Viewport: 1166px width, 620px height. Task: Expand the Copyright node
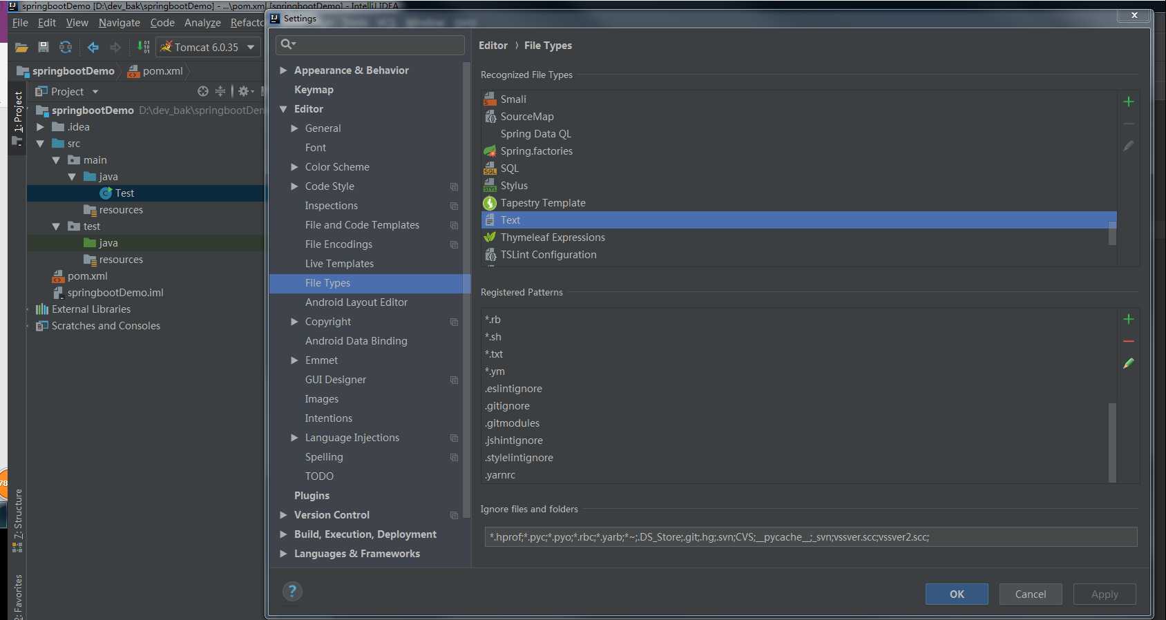(x=294, y=322)
